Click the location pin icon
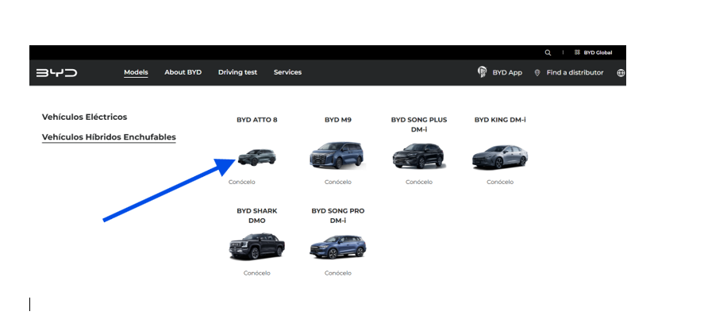This screenshot has height=323, width=704. tap(537, 72)
